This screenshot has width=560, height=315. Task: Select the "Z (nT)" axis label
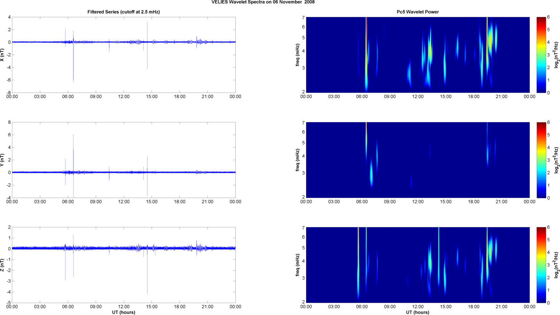(x=3, y=265)
